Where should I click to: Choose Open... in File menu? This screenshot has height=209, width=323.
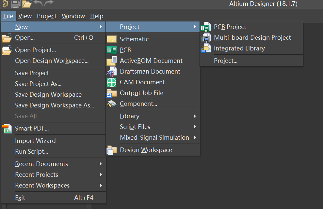click(x=53, y=37)
